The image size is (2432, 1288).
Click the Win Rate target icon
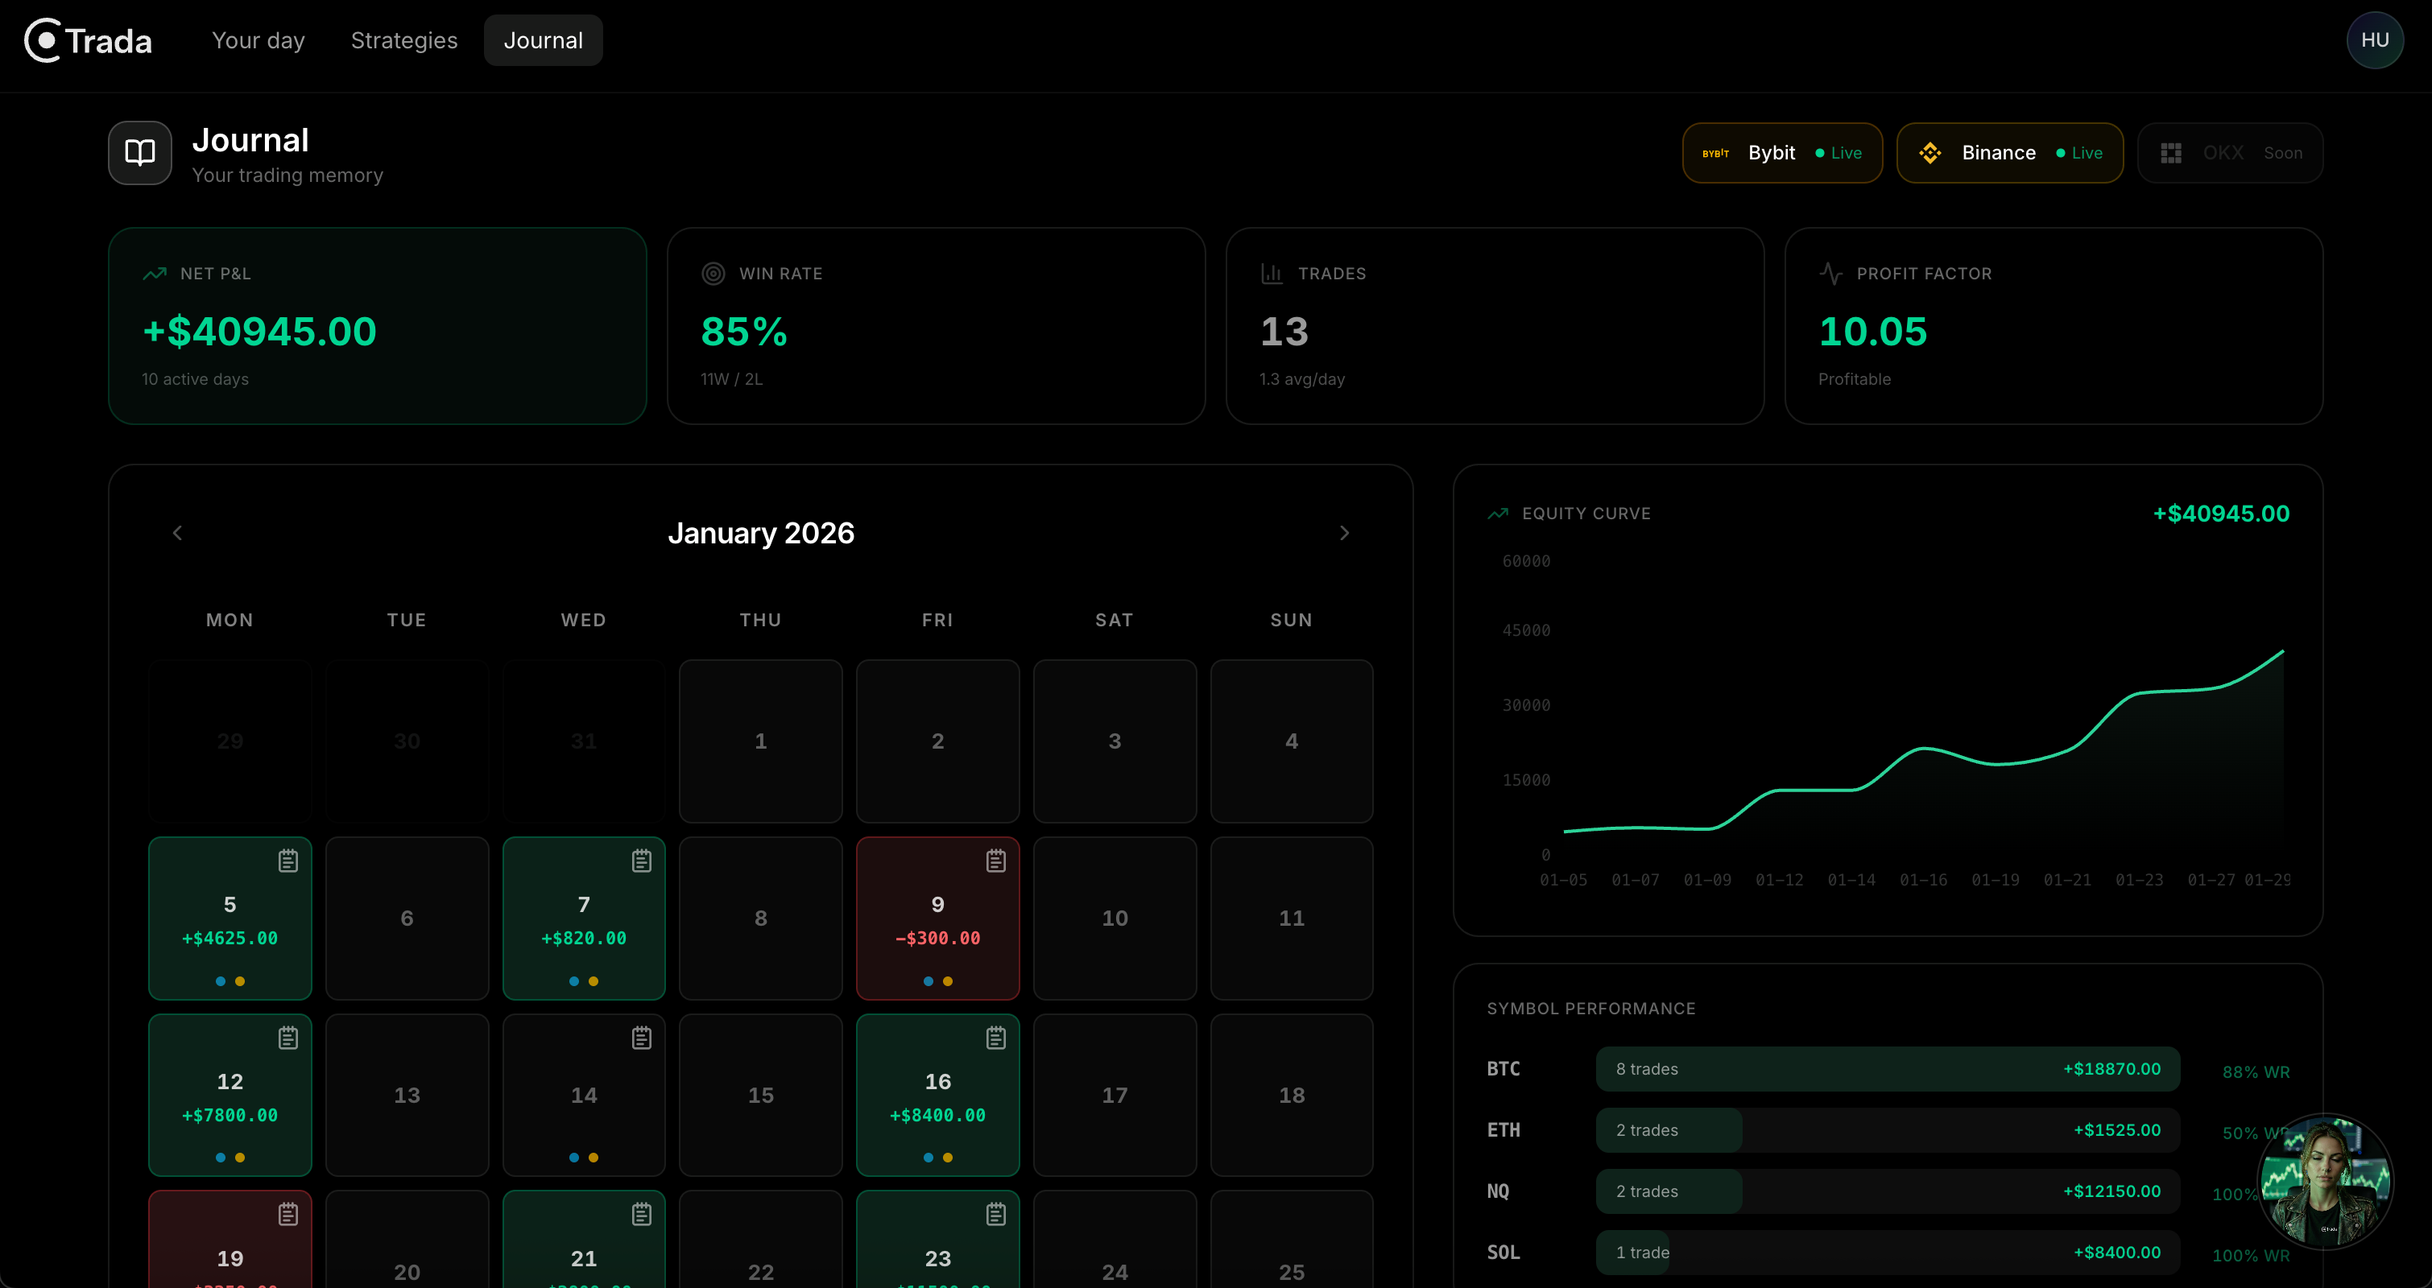pyautogui.click(x=713, y=274)
